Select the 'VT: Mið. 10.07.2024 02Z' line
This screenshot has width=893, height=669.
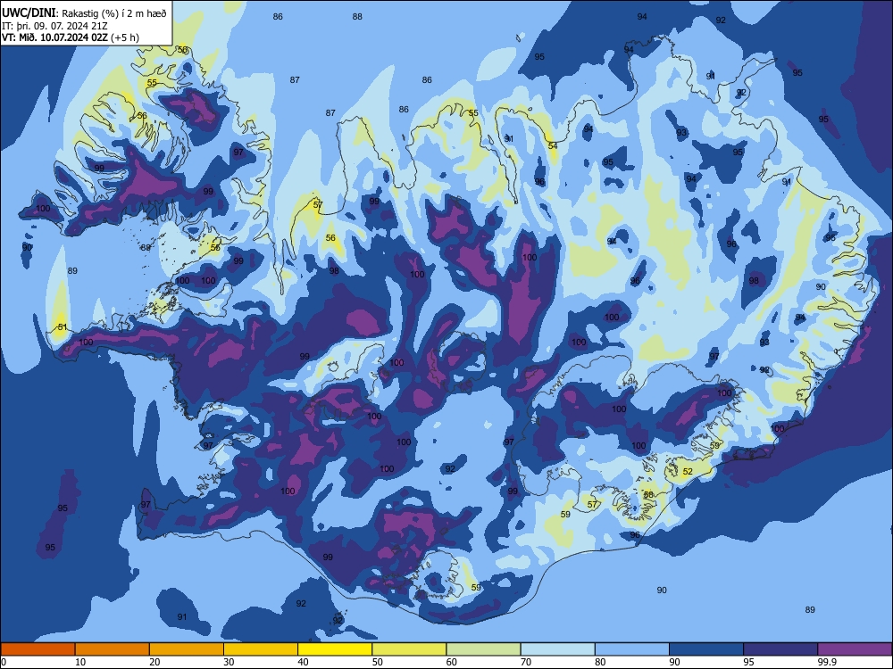click(57, 37)
